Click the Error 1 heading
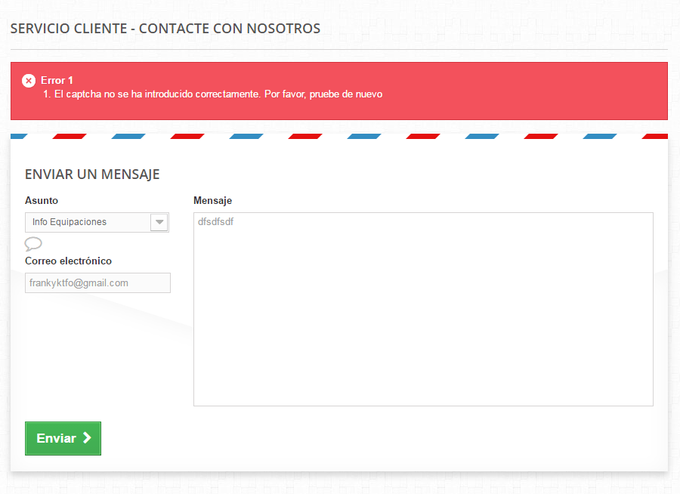Viewport: 680px width, 494px height. click(57, 80)
